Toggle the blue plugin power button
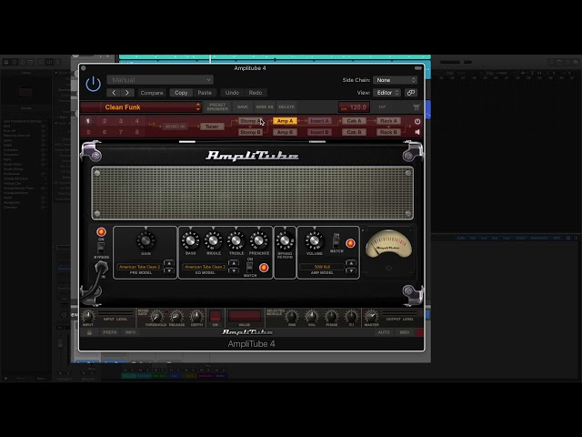 [x=93, y=84]
